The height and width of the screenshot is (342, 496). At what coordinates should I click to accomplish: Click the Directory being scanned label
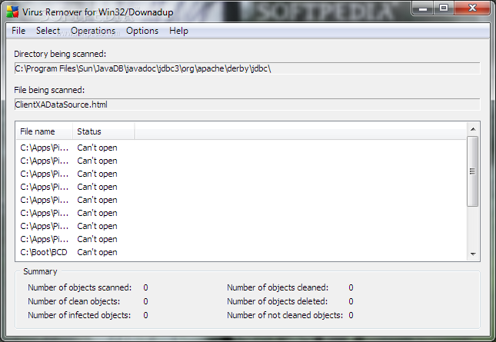[60, 54]
